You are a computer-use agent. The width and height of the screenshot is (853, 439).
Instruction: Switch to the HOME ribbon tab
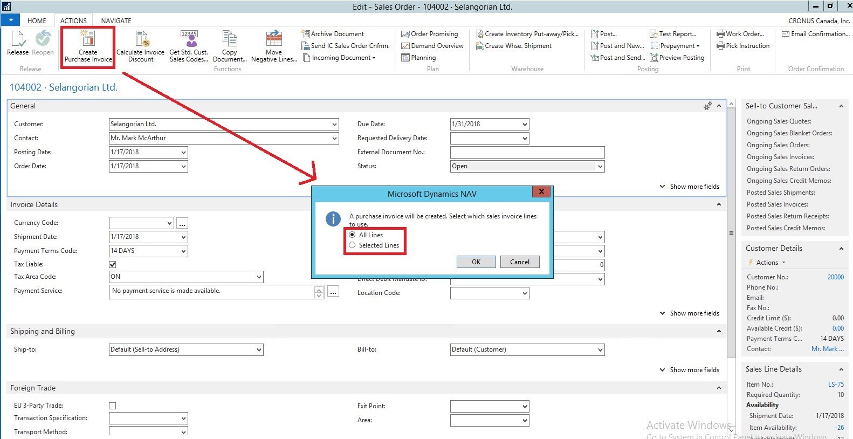pyautogui.click(x=37, y=20)
